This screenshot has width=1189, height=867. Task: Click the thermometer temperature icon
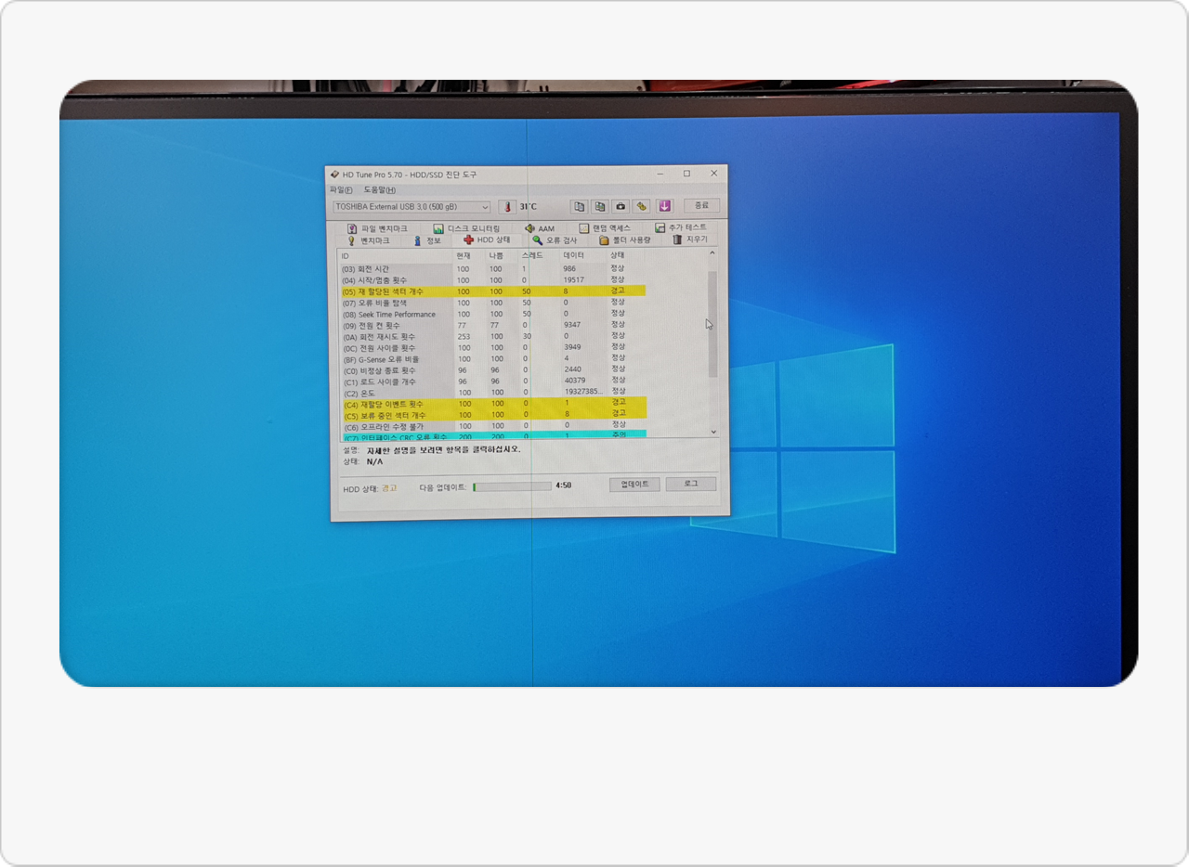coord(507,207)
